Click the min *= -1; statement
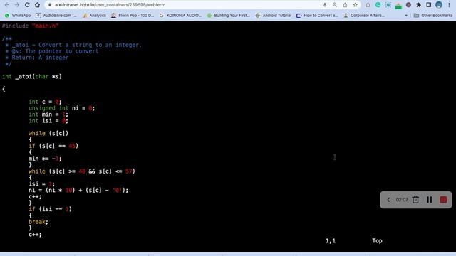Viewport: 456px width, 256px height. [45, 159]
